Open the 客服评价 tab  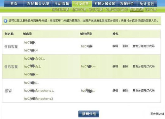[x=127, y=4]
